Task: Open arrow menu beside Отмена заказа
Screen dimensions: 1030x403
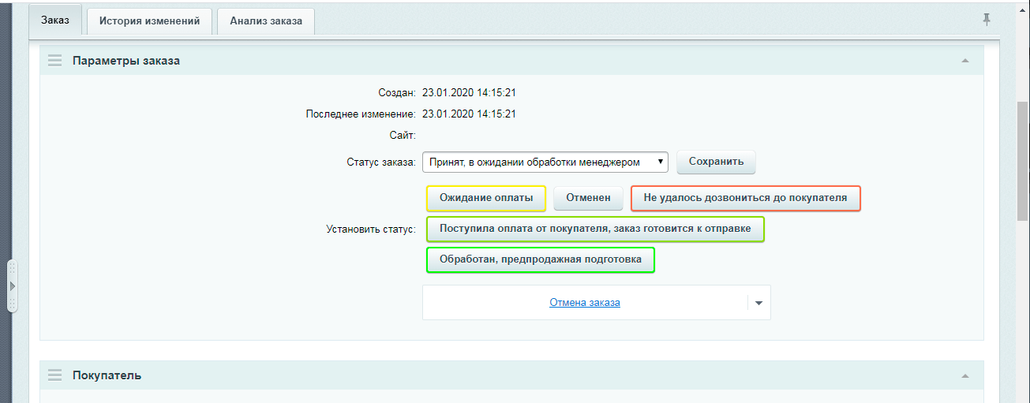Action: [x=758, y=303]
